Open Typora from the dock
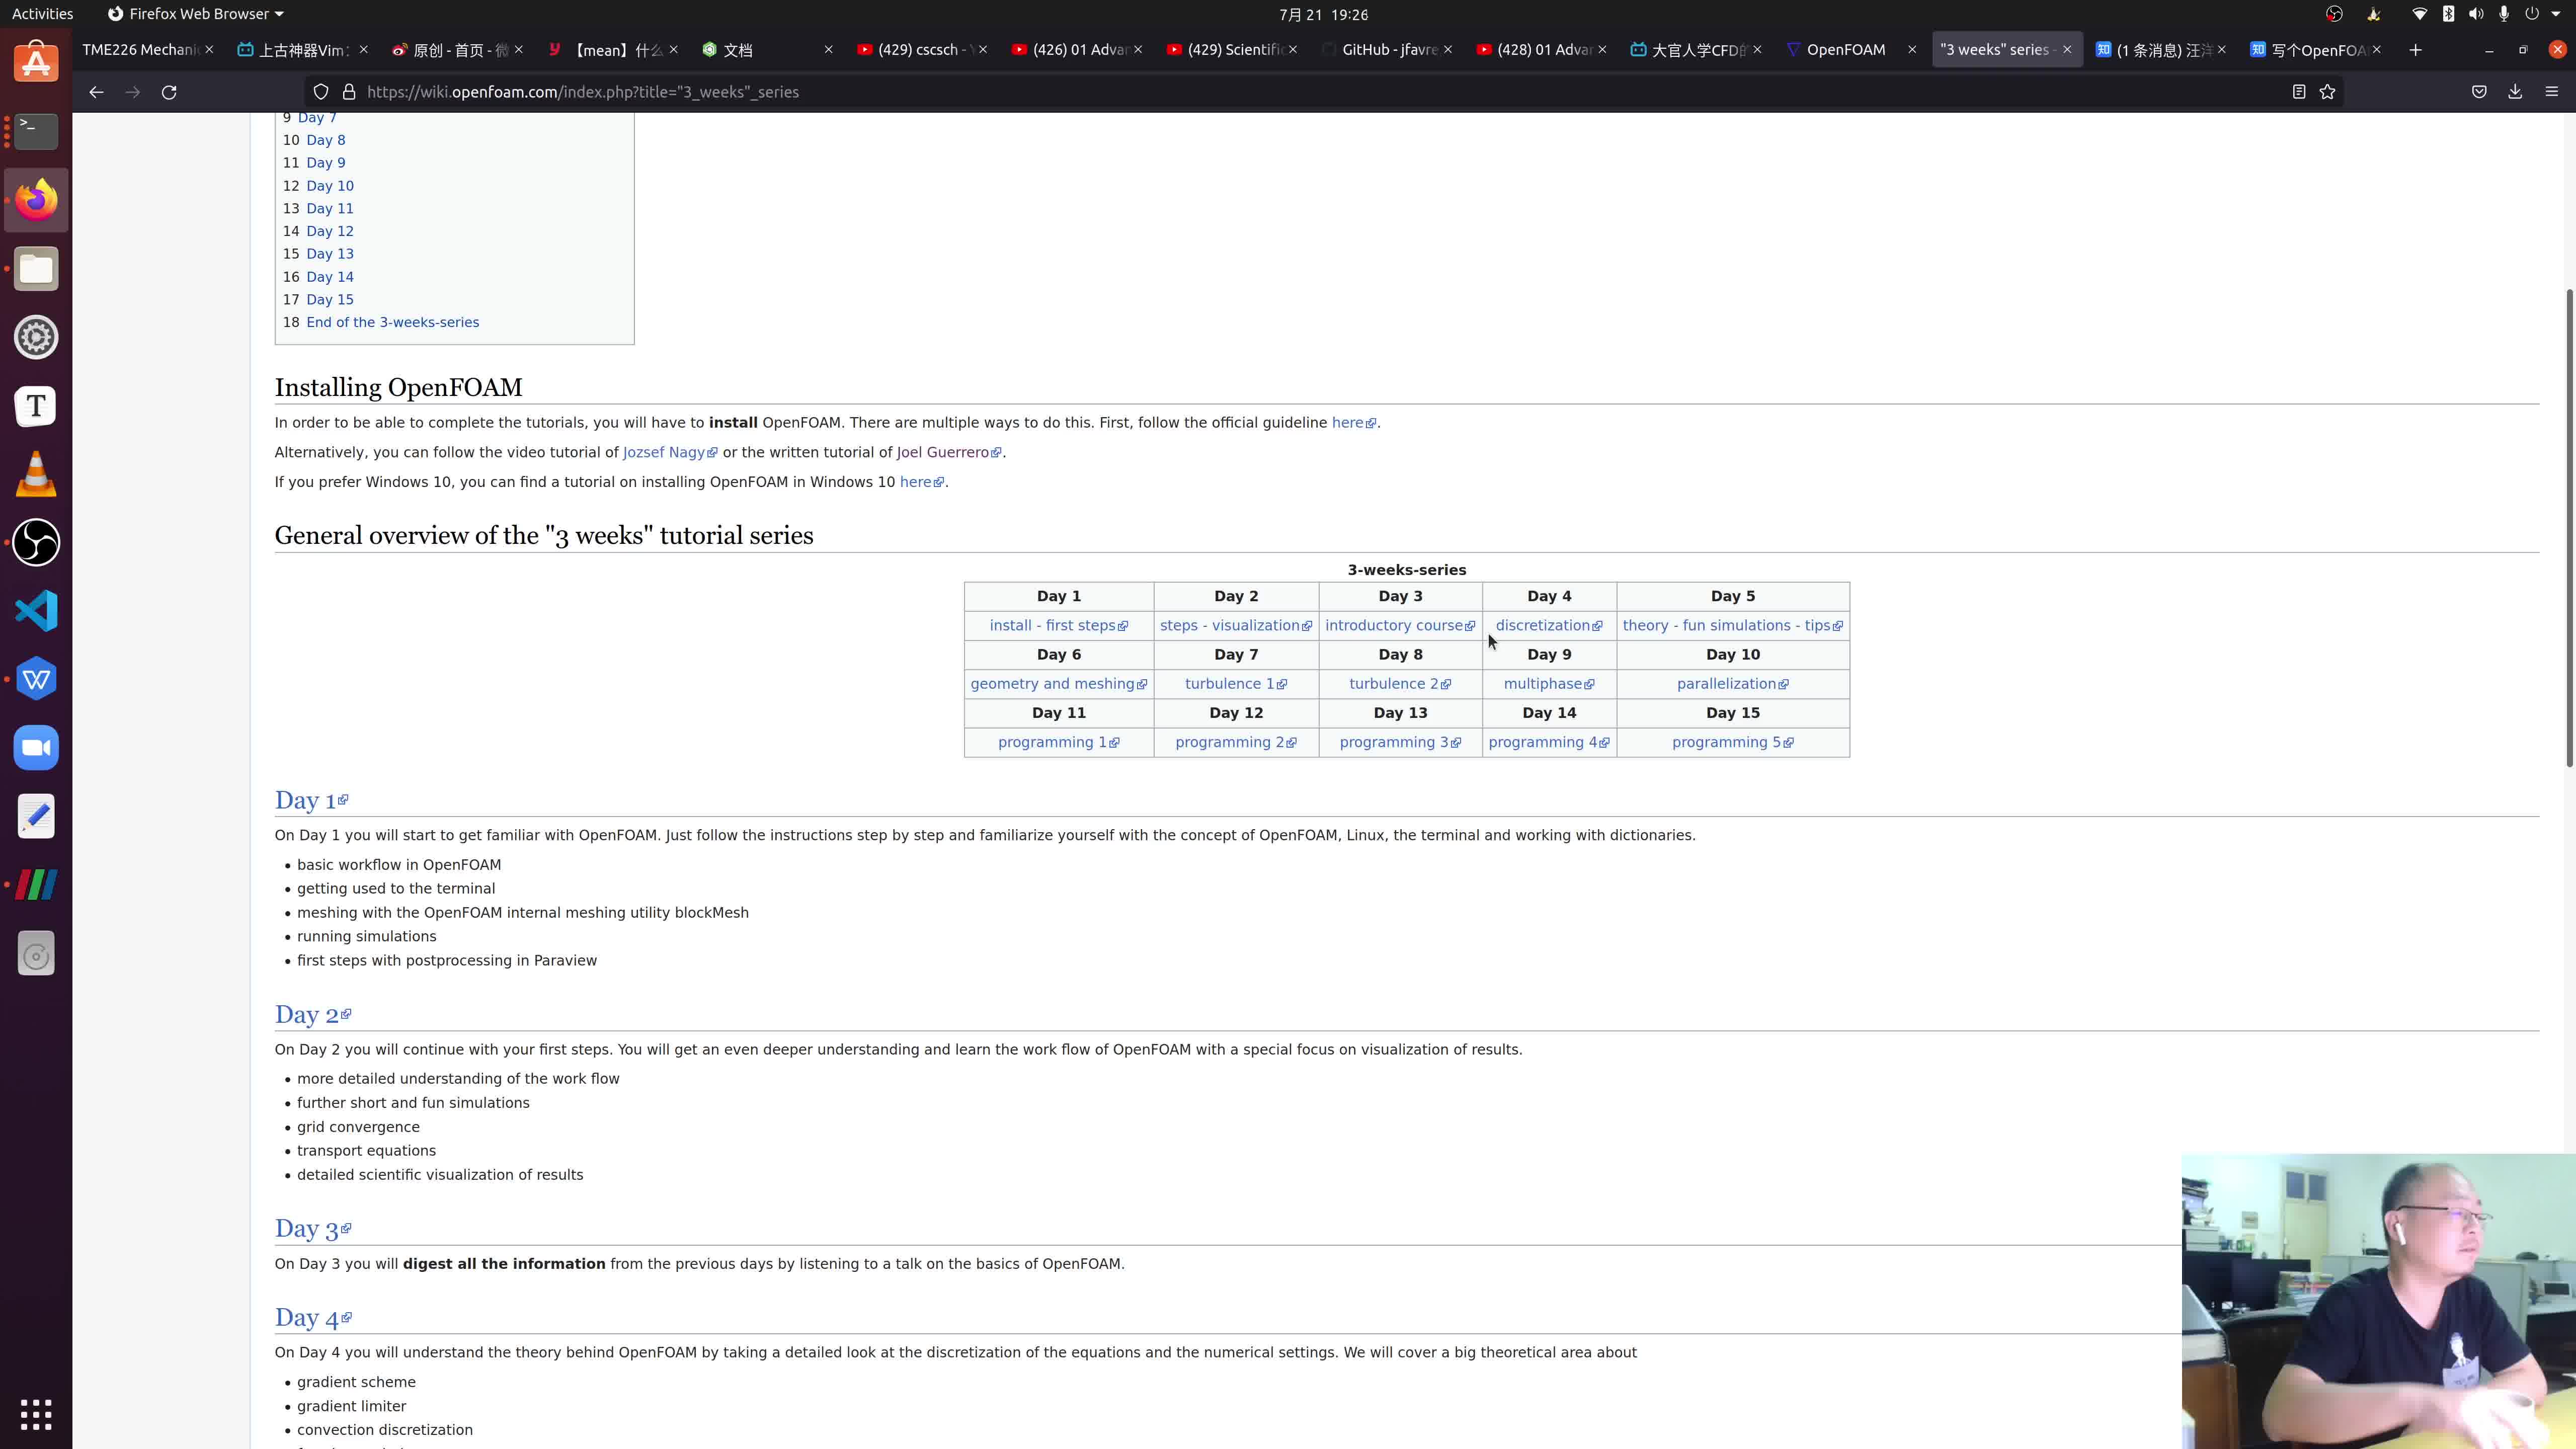2576x1449 pixels. coord(36,406)
